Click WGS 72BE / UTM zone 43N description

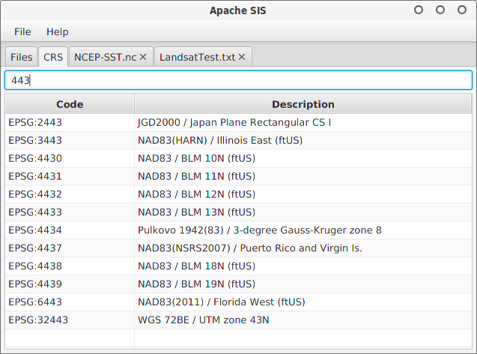click(x=204, y=320)
